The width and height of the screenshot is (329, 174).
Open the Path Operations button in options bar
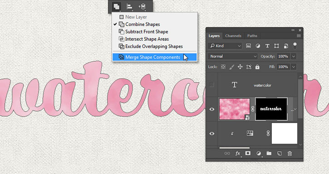[117, 6]
